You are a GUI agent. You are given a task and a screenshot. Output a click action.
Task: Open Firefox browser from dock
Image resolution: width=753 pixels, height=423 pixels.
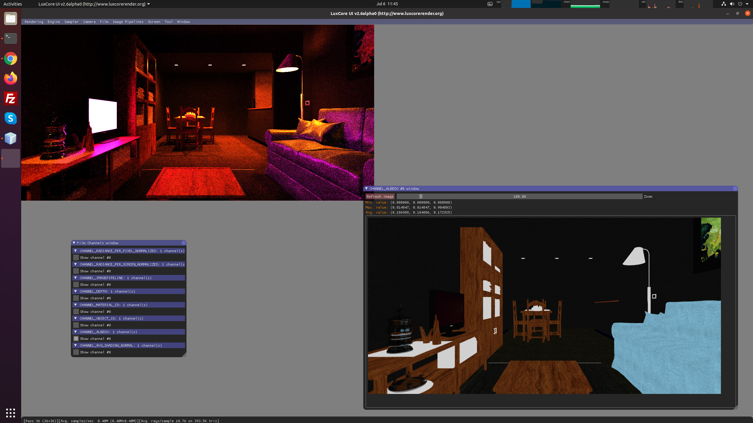(x=11, y=78)
